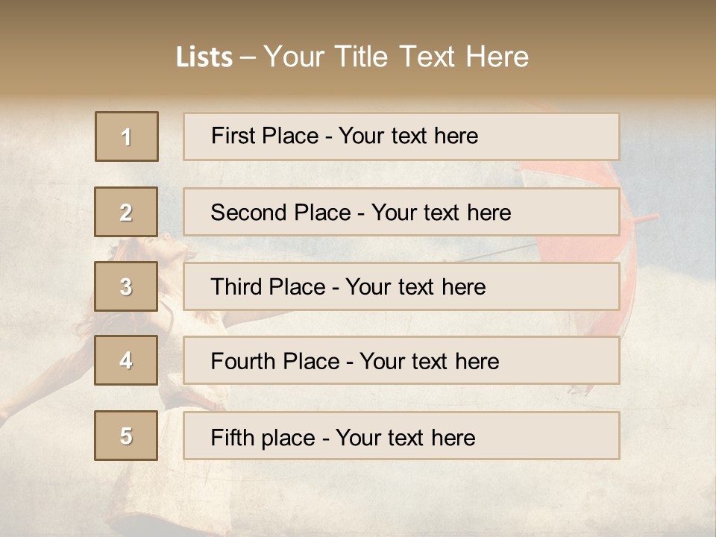Click the words 'Third Place' in row three
Screen dimensions: 716x537
point(268,286)
